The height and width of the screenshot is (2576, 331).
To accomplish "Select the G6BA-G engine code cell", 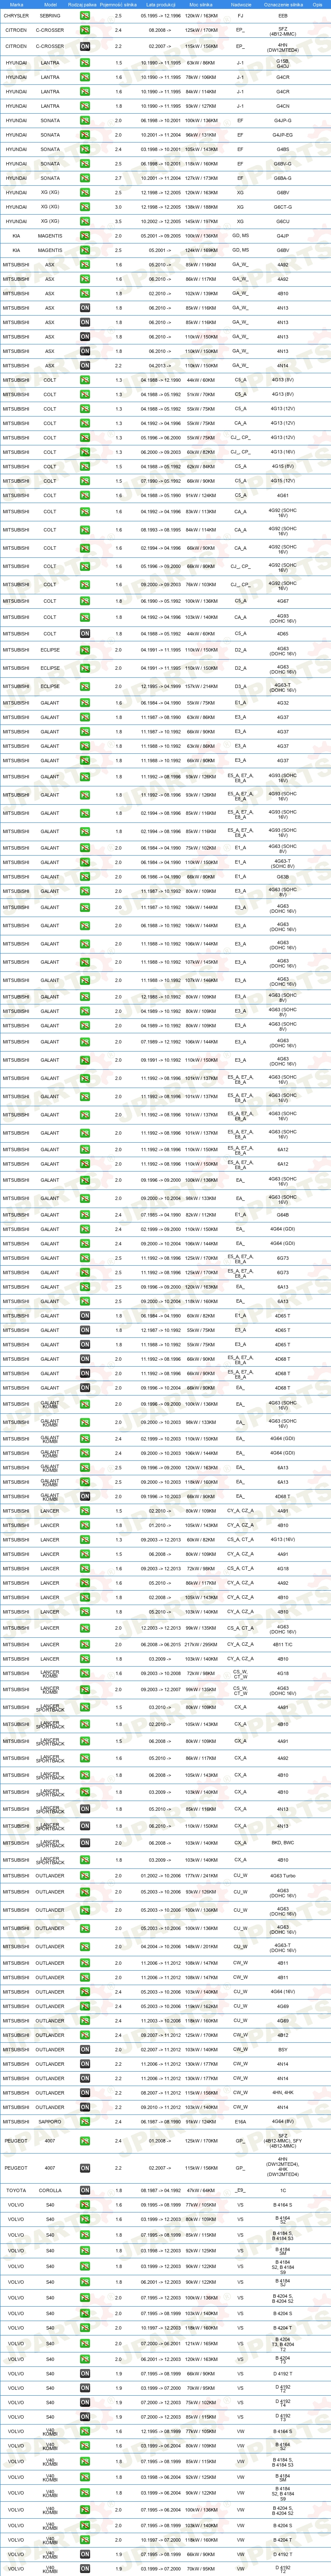I will (283, 178).
